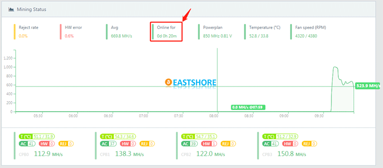Click the 850 MHz 0.81 V value
This screenshot has height=168, width=383.
(217, 36)
